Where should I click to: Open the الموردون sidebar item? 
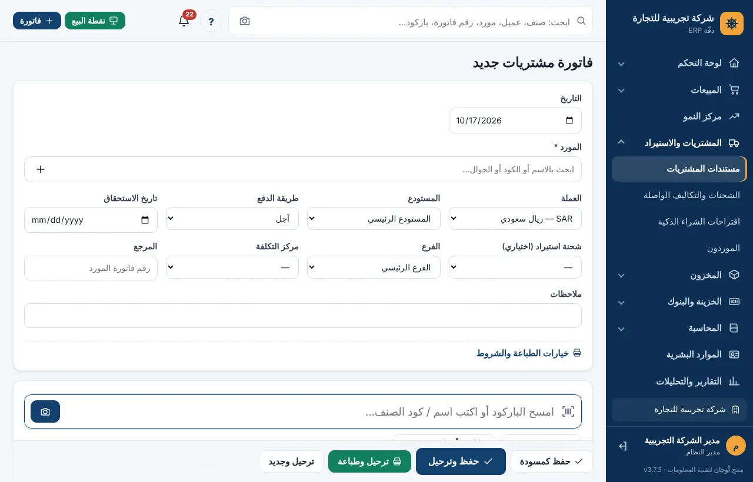[x=679, y=248]
